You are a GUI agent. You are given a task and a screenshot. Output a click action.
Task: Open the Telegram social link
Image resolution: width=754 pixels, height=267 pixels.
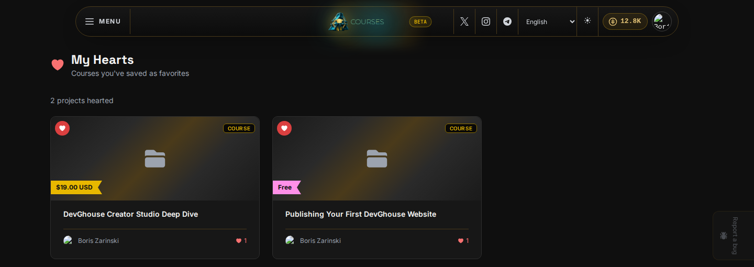pos(507,21)
